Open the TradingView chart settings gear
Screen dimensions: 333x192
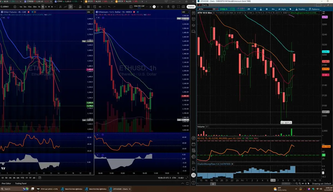[x=173, y=7]
